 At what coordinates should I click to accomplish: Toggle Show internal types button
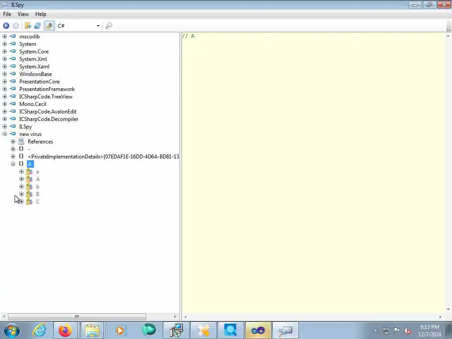(49, 26)
